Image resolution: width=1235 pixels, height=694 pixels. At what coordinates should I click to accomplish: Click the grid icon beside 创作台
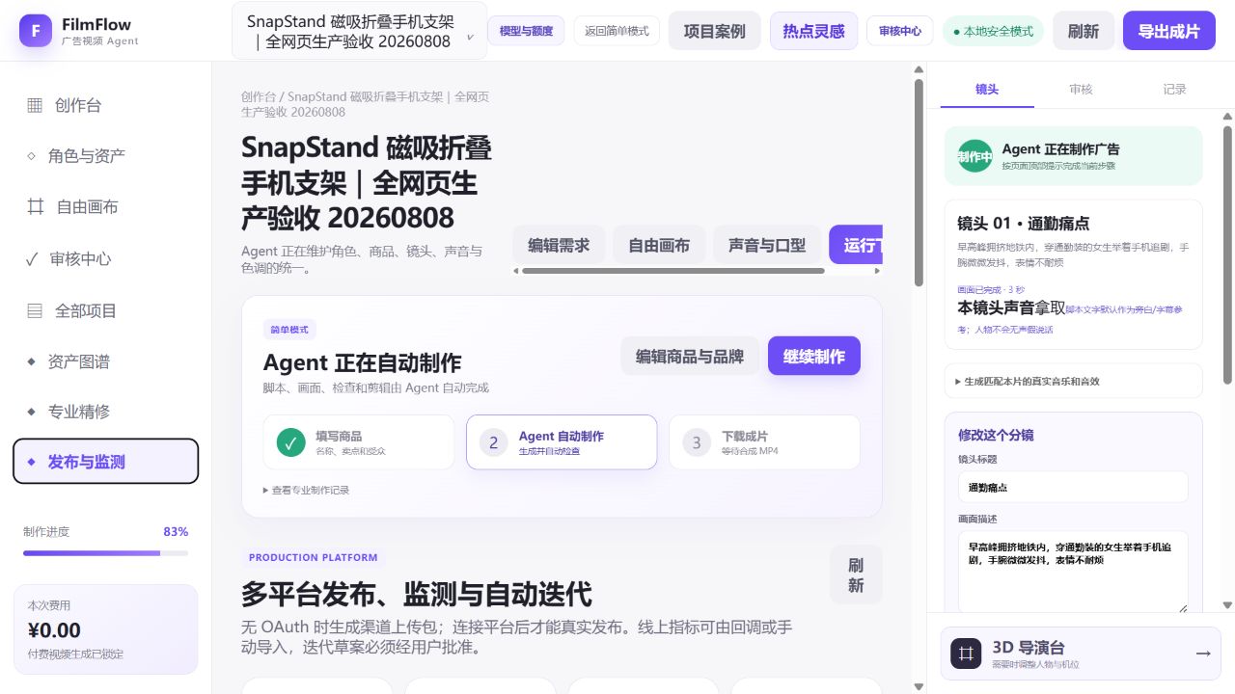click(x=35, y=105)
